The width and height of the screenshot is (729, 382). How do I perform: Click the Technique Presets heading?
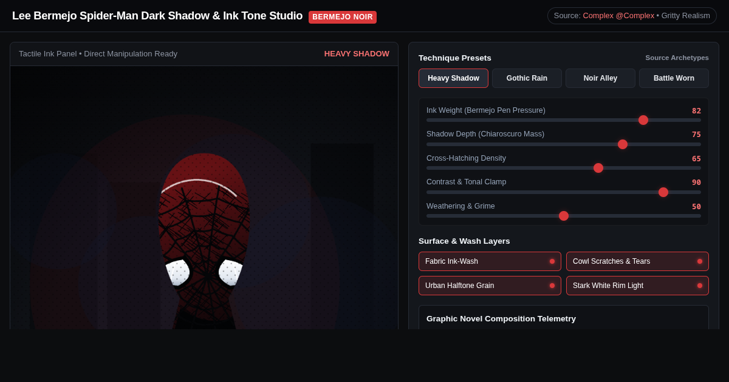click(455, 58)
